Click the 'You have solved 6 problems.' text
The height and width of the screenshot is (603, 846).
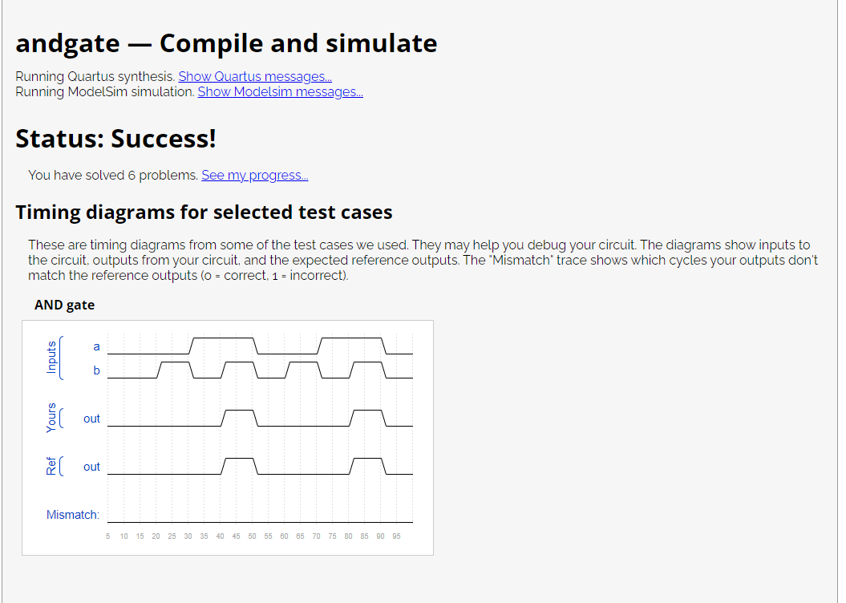tap(113, 176)
